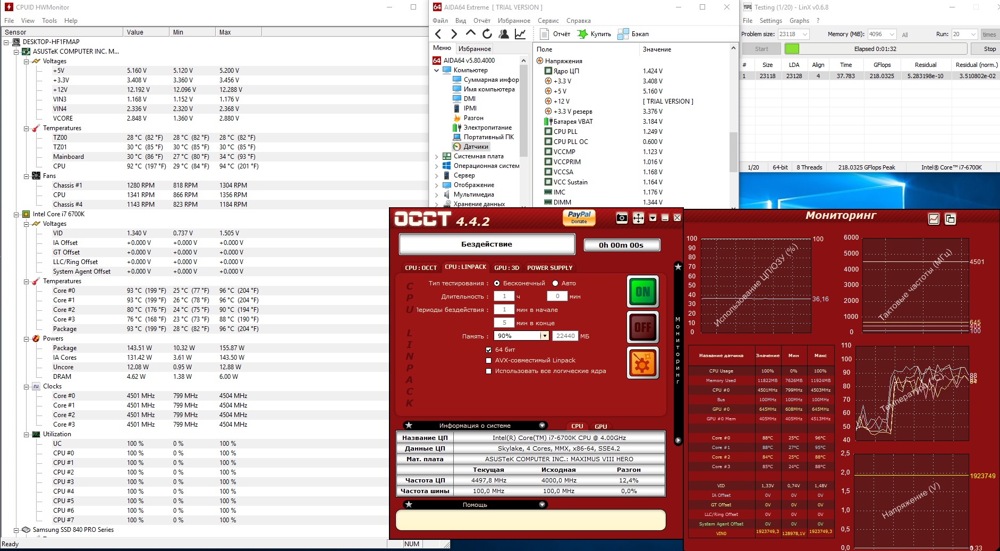
Task: Click the graph icon in Мониторинг header
Action: (x=934, y=219)
